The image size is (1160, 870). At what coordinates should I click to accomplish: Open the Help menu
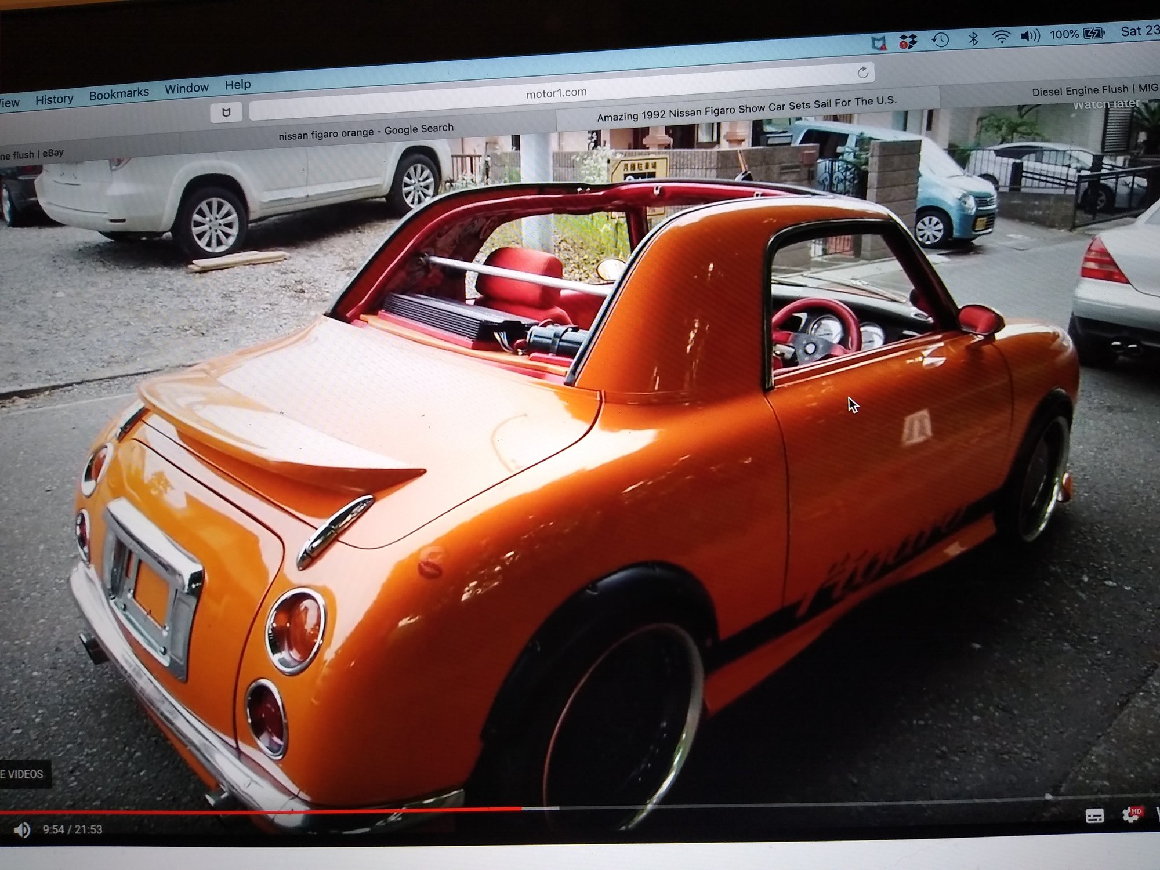coord(238,85)
